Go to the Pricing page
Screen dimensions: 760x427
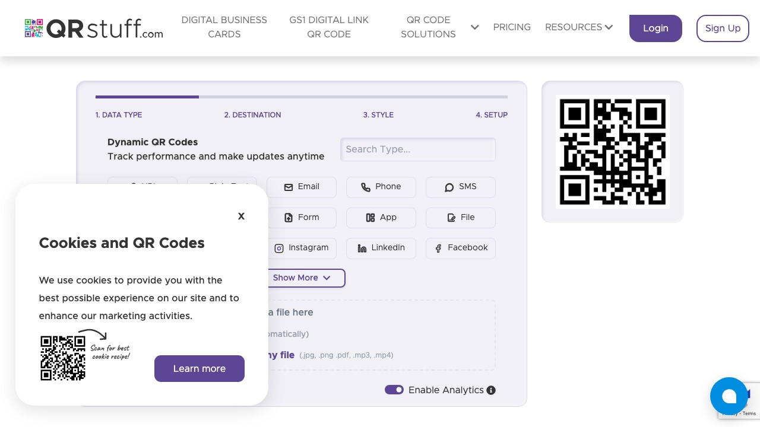coord(512,27)
